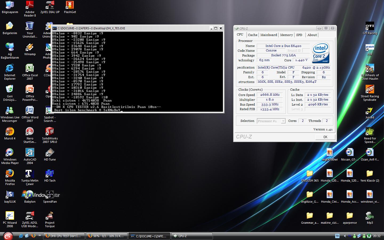The height and width of the screenshot is (240, 384).
Task: Click OK button in CPU-Z
Action: pyautogui.click(x=325, y=137)
